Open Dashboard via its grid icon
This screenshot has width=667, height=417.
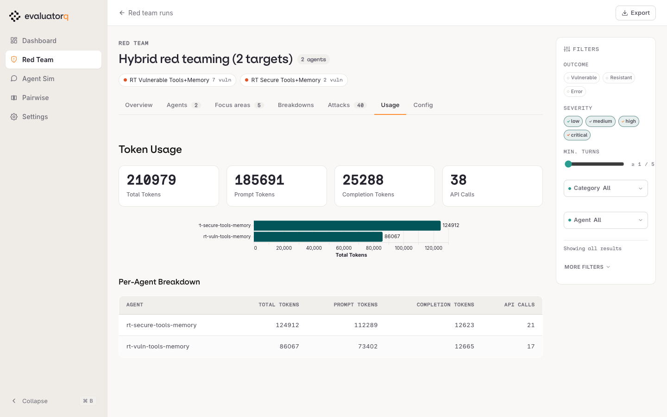[14, 41]
